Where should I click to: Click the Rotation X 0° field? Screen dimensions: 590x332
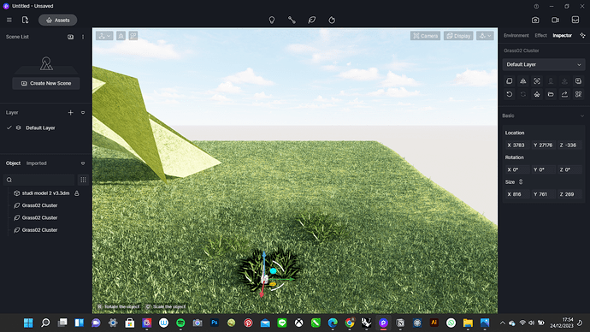[x=516, y=169]
